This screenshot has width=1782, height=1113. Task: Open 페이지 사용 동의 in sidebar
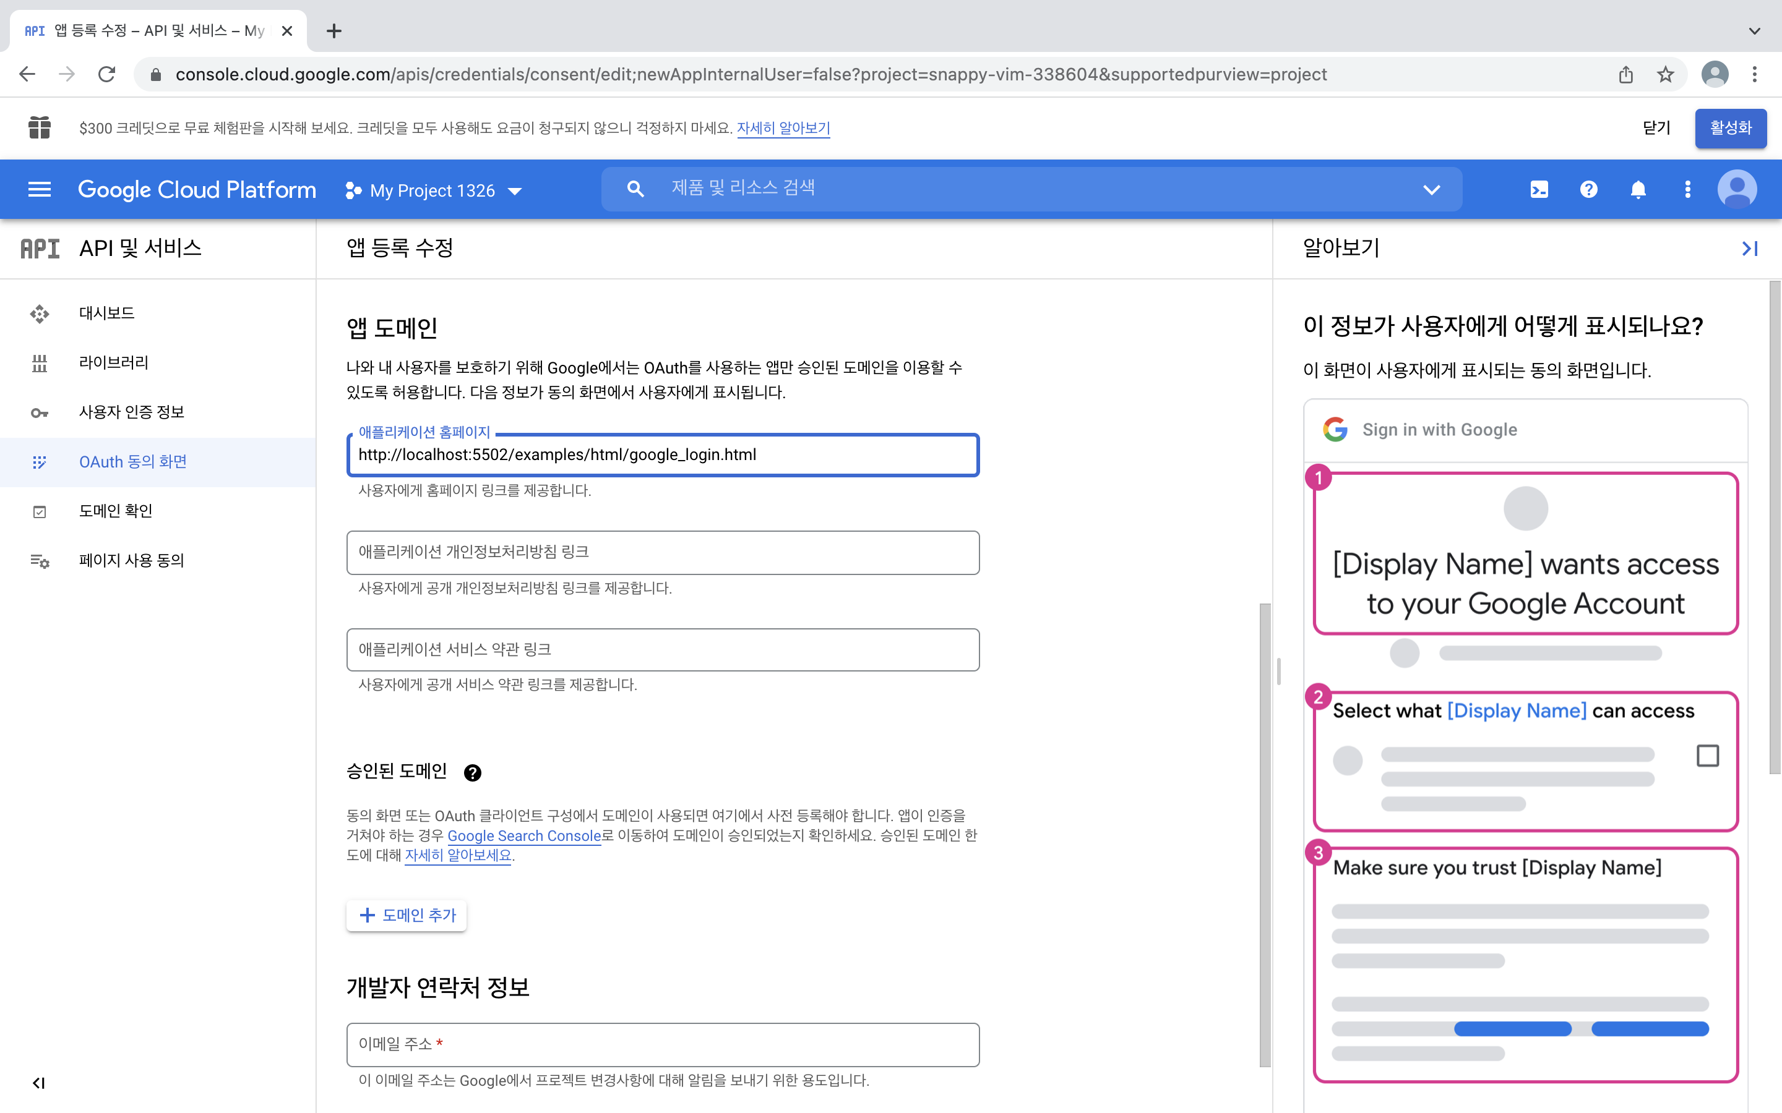click(132, 560)
